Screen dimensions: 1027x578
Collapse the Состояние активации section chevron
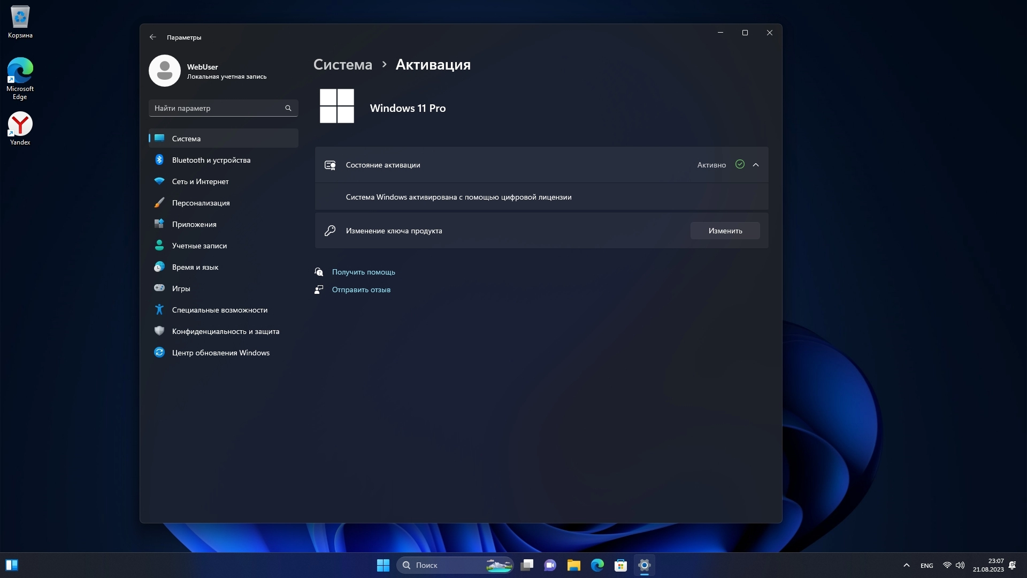[x=756, y=165]
